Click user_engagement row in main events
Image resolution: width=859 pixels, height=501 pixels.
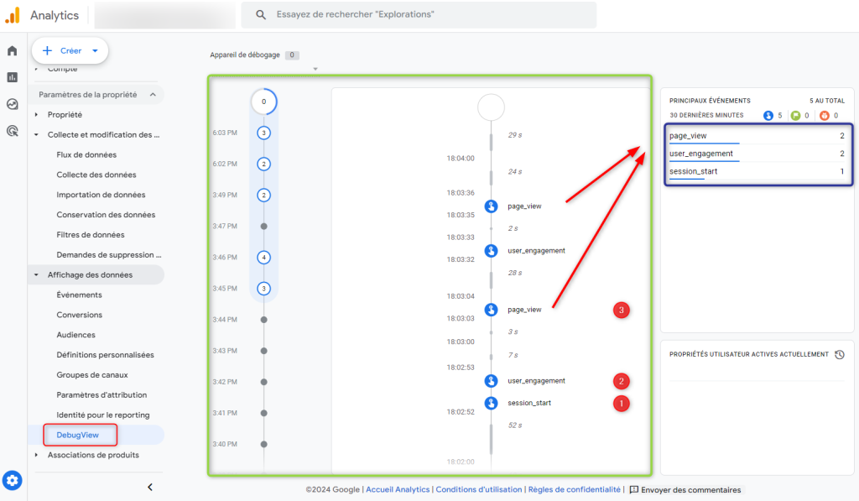[757, 154]
